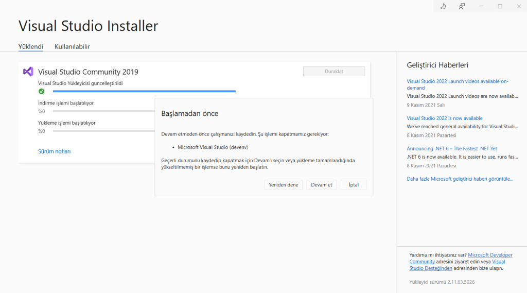Switch to the Yüklendi tab

point(31,46)
